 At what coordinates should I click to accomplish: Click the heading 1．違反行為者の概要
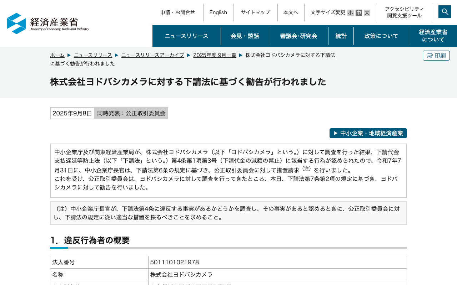[x=90, y=240]
